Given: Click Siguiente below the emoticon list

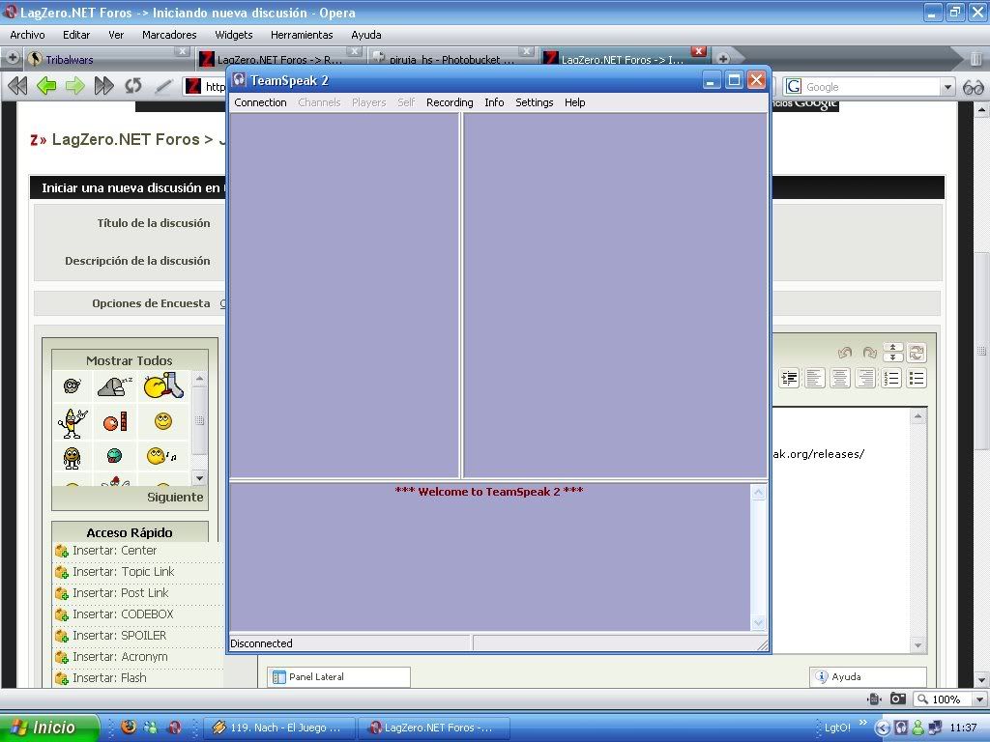Looking at the screenshot, I should [x=175, y=498].
